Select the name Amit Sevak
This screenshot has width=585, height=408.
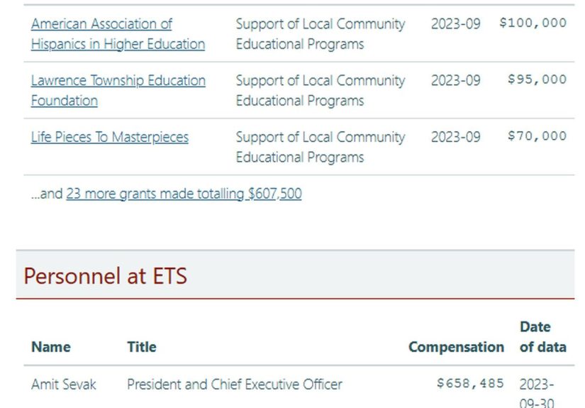point(64,385)
